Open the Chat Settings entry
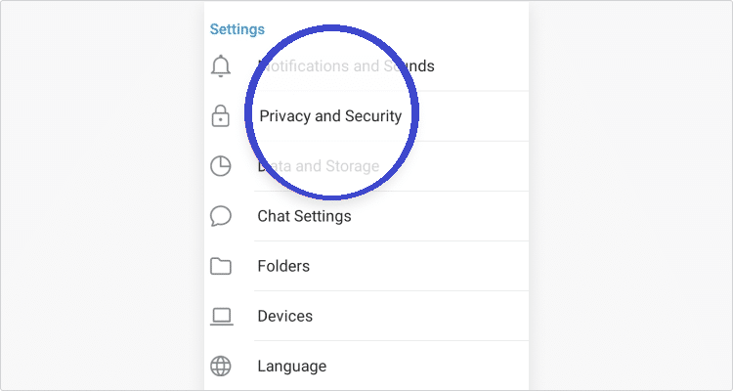The height and width of the screenshot is (391, 733). tap(304, 216)
